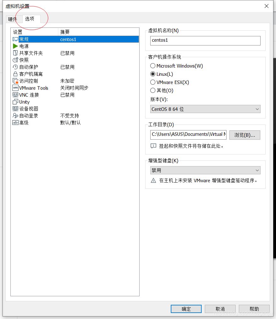Select the VNC 连接 row label
The width and height of the screenshot is (276, 319).
pos(29,95)
